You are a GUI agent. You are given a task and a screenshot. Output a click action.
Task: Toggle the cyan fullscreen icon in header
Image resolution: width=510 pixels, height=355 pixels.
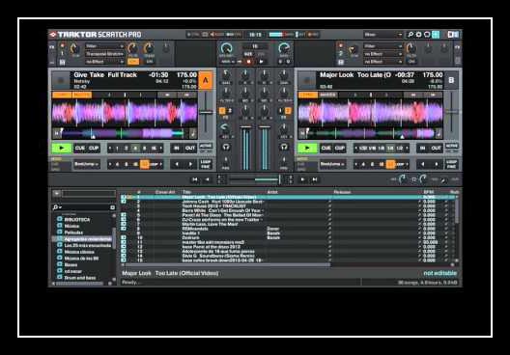click(x=436, y=34)
